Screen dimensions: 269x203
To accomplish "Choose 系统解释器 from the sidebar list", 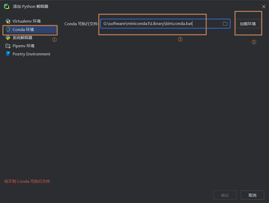I will coord(22,38).
